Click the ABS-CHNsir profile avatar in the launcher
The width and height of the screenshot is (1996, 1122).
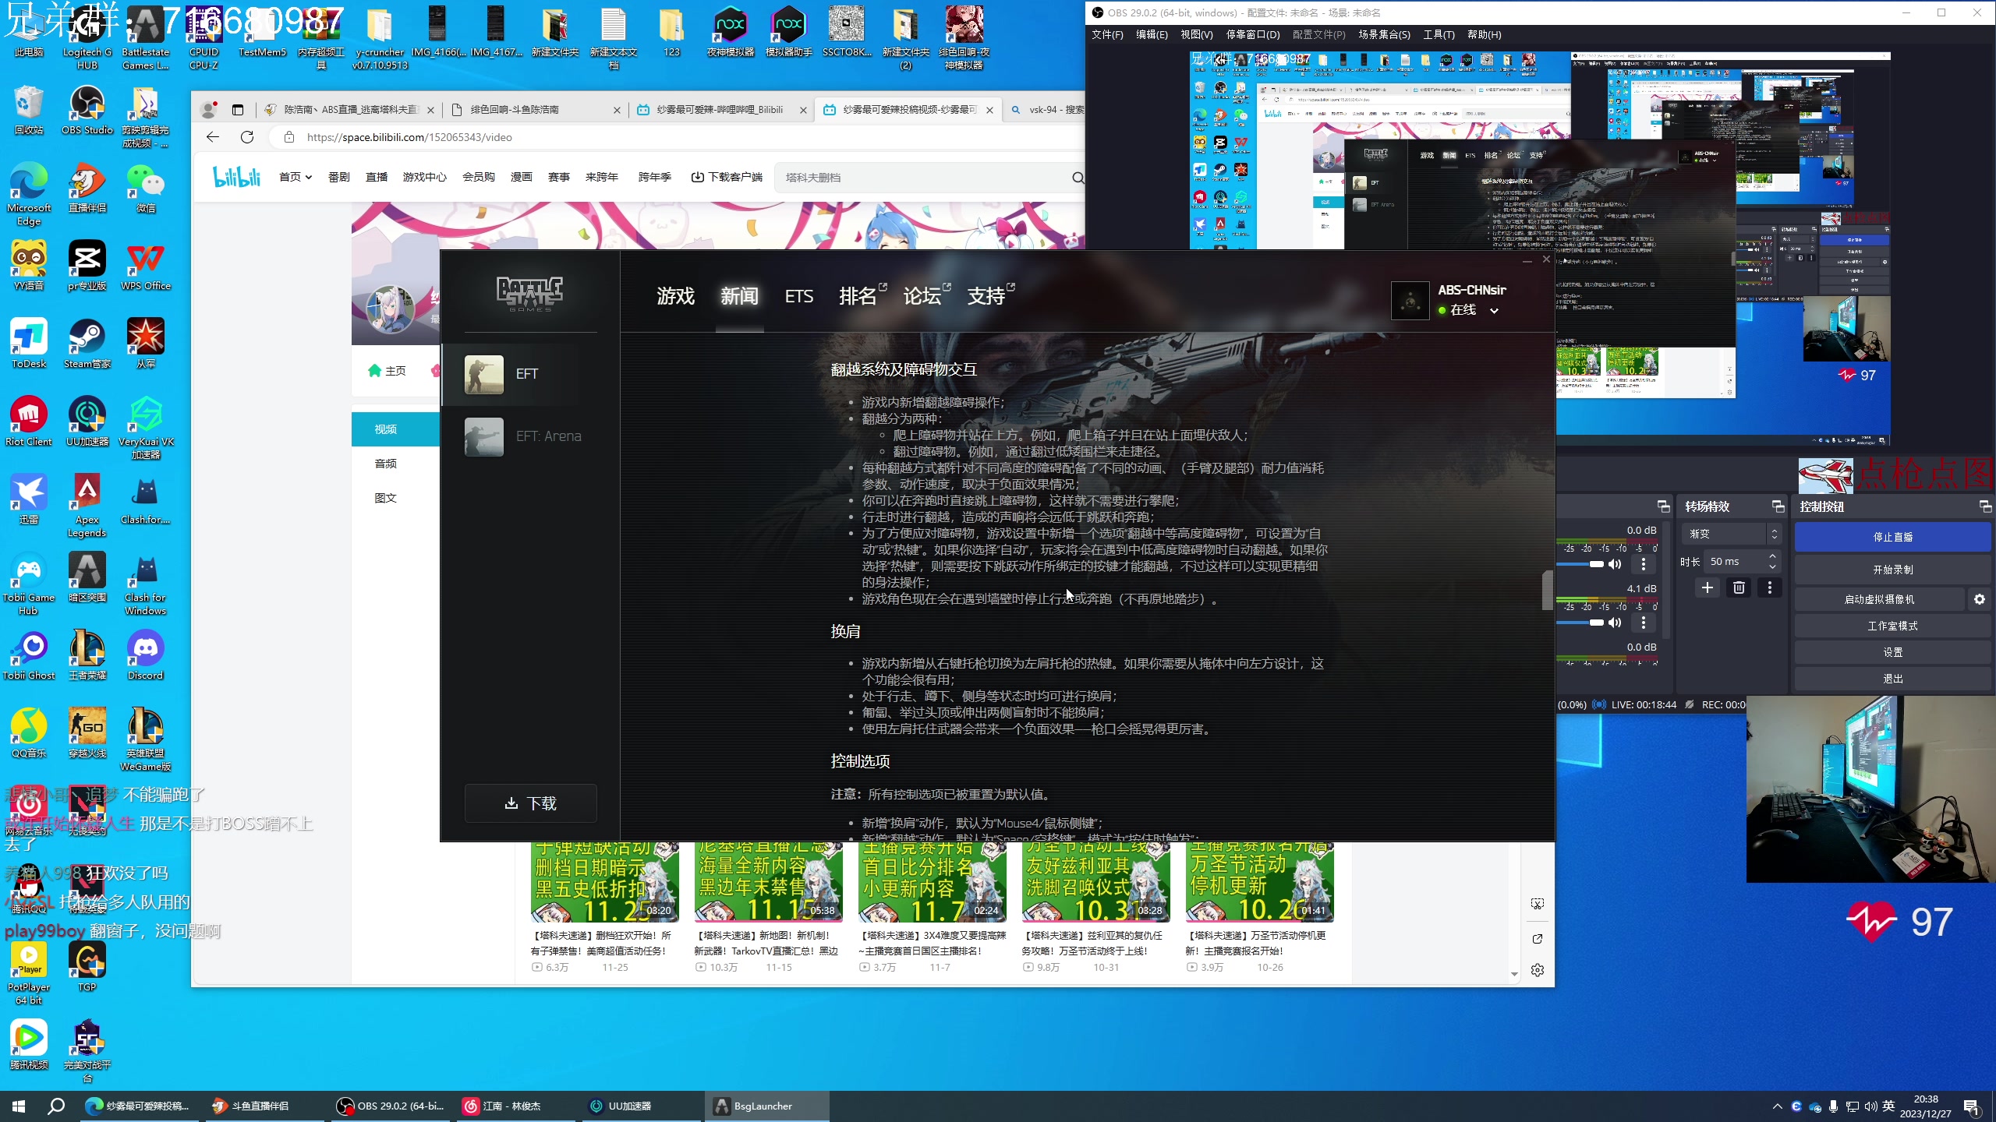[x=1410, y=300]
